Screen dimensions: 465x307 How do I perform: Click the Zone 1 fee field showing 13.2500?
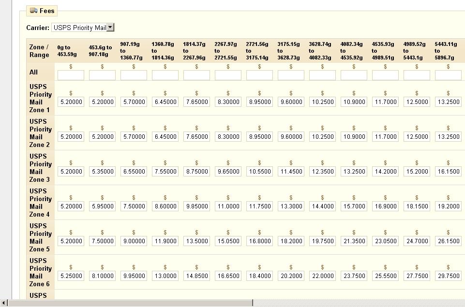448,102
